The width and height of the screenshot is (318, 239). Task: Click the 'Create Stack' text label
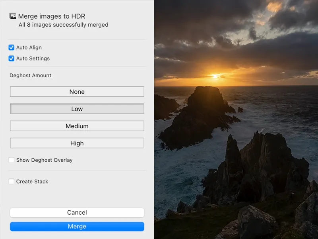click(32, 182)
